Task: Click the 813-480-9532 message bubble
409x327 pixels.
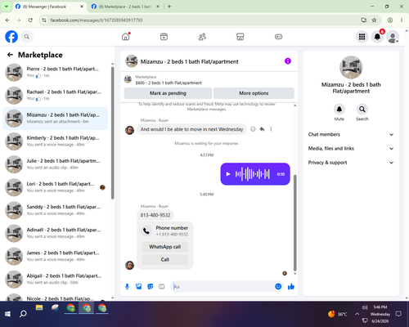Action: 155,215
